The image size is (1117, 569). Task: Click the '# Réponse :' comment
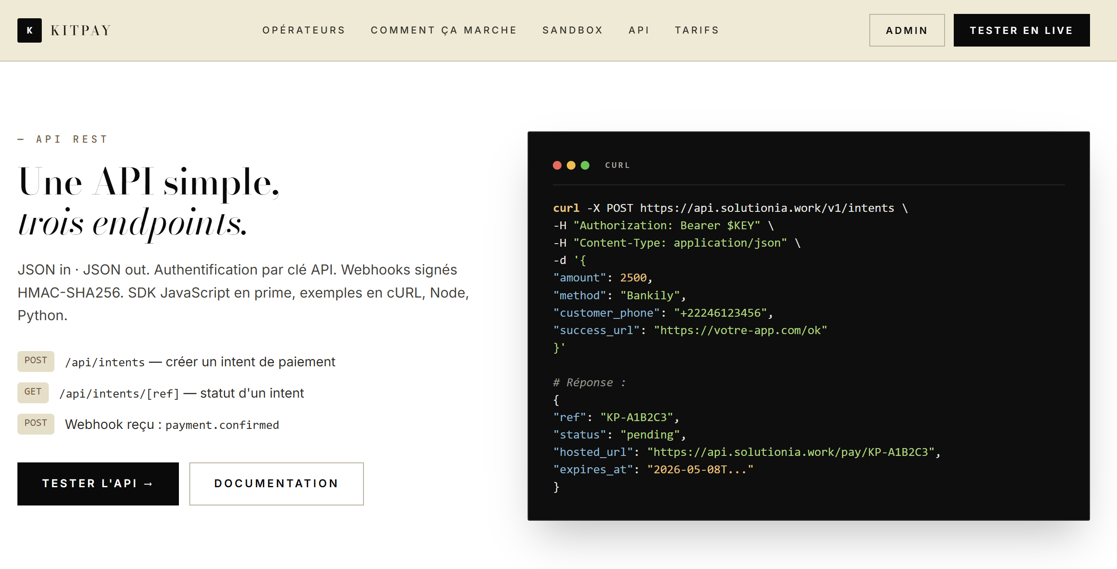pyautogui.click(x=589, y=382)
